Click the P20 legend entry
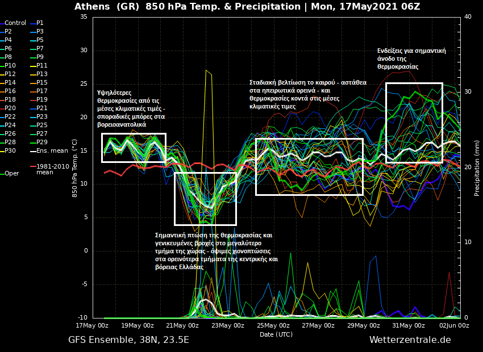This screenshot has height=352, width=483. pyautogui.click(x=10, y=108)
